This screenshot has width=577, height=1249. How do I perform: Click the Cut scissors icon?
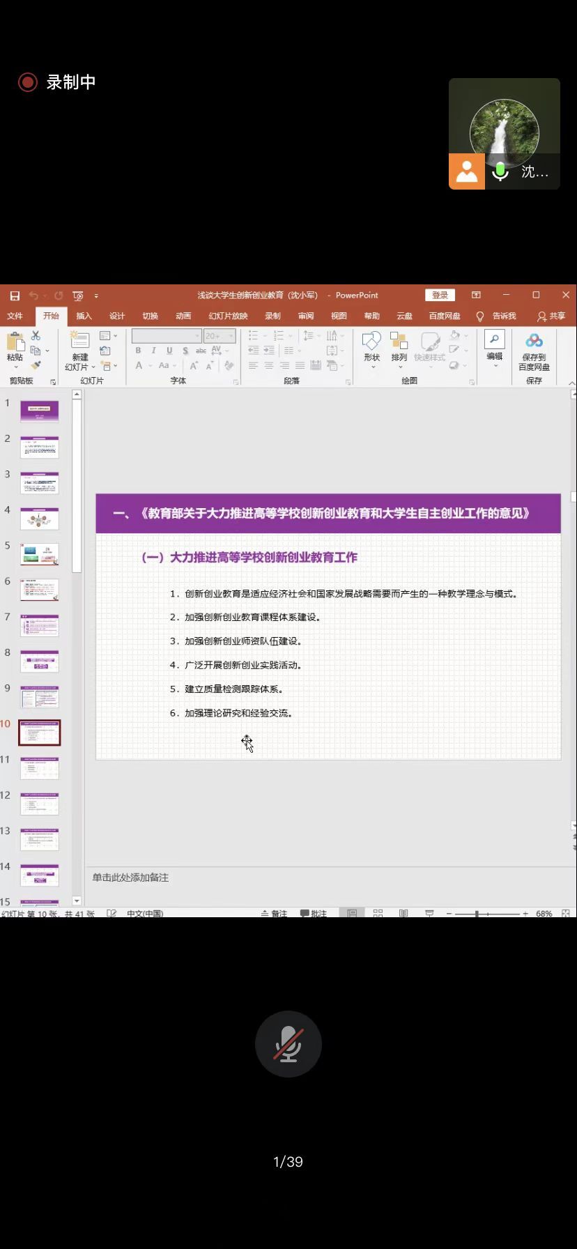[36, 336]
